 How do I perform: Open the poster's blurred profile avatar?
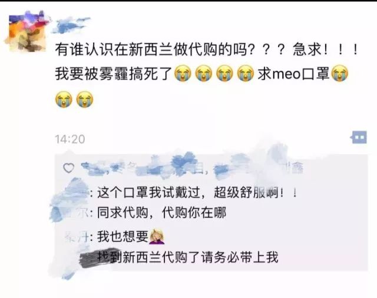click(x=27, y=32)
